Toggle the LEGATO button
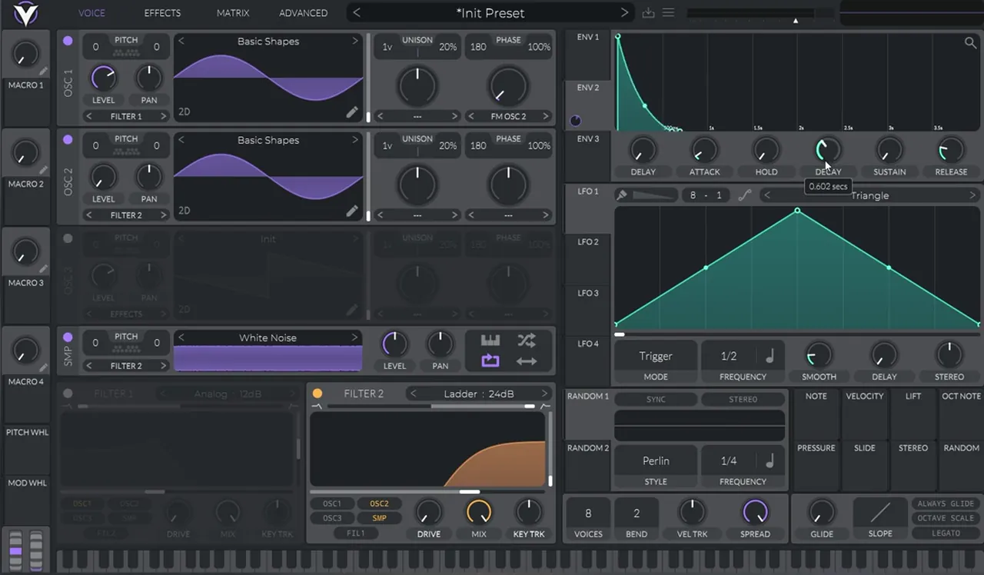This screenshot has width=984, height=575. [x=946, y=533]
